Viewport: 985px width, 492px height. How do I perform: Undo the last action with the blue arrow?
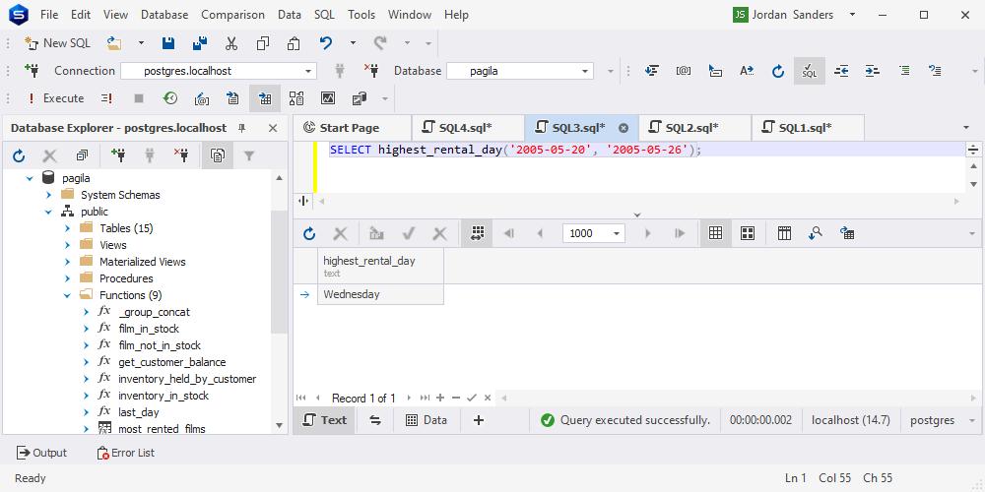pyautogui.click(x=325, y=43)
